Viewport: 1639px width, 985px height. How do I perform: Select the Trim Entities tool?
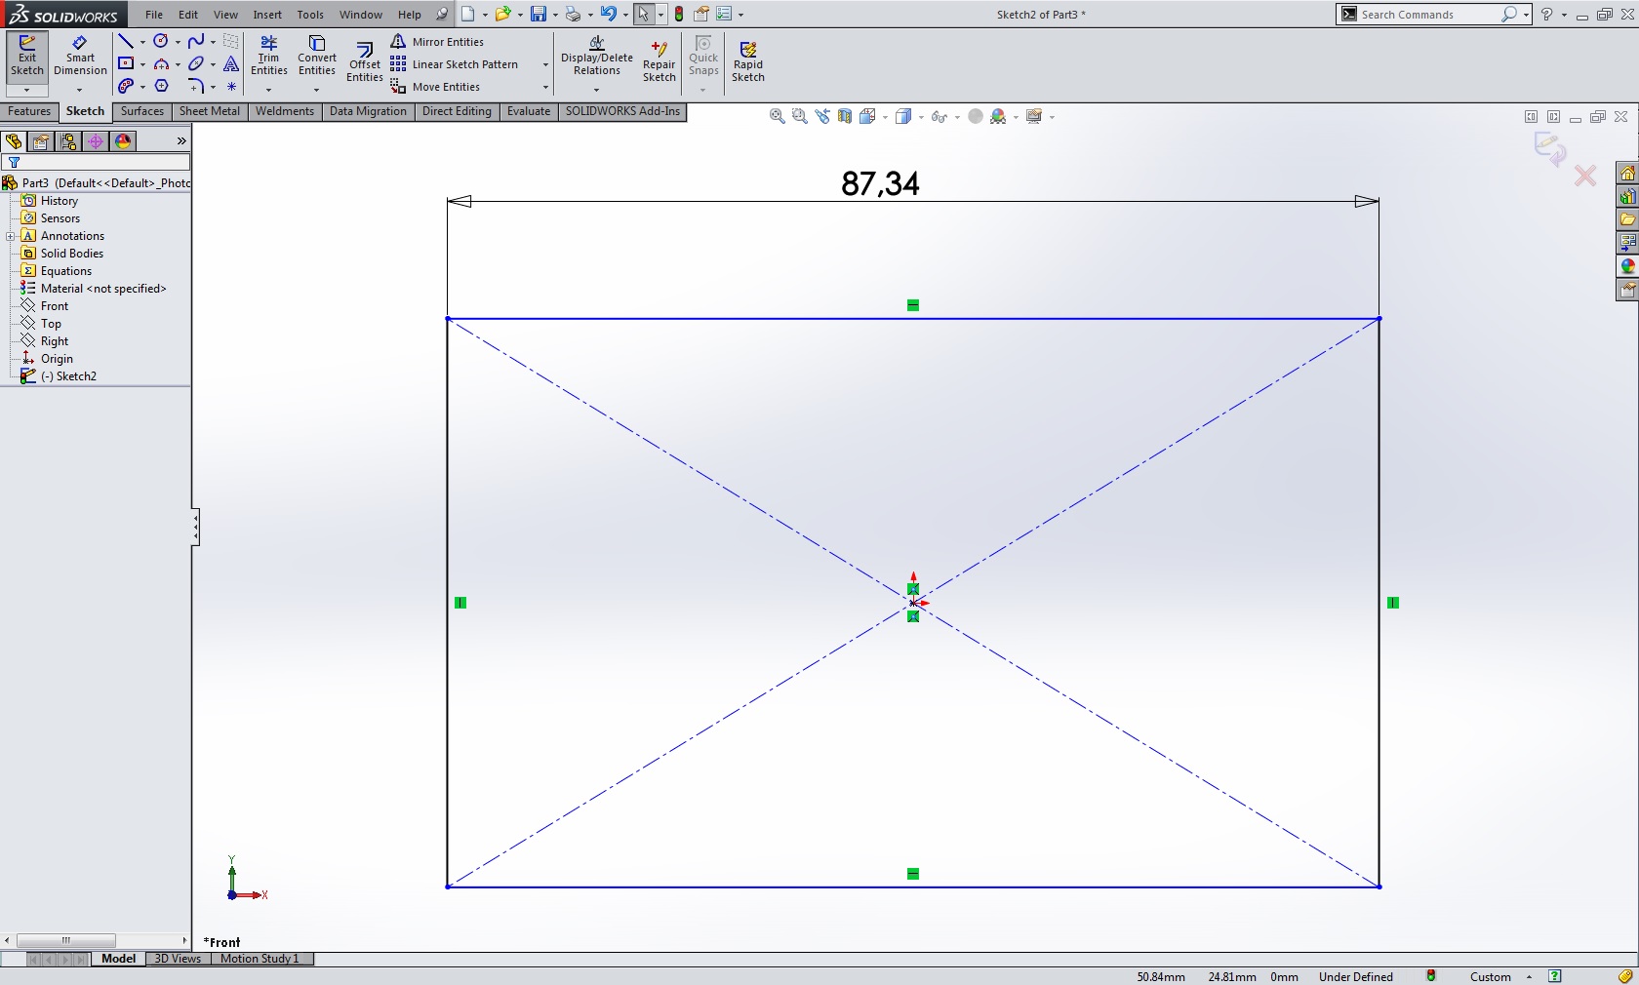click(268, 56)
